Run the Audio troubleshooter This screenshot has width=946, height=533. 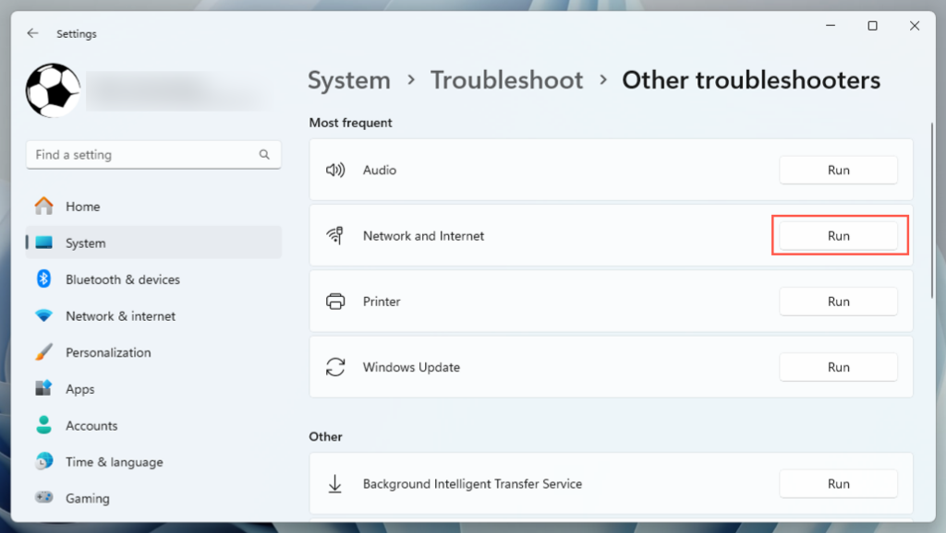(838, 171)
